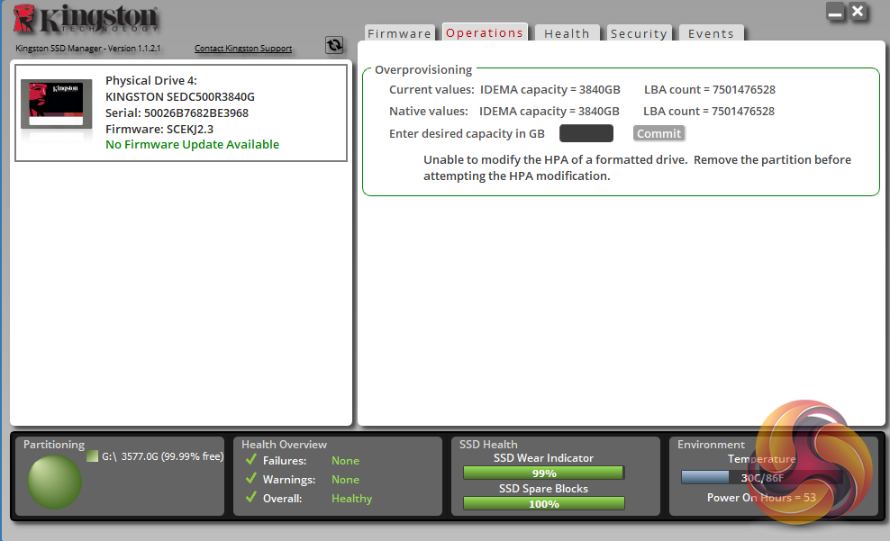Click the Overprovisioning group title

click(423, 69)
